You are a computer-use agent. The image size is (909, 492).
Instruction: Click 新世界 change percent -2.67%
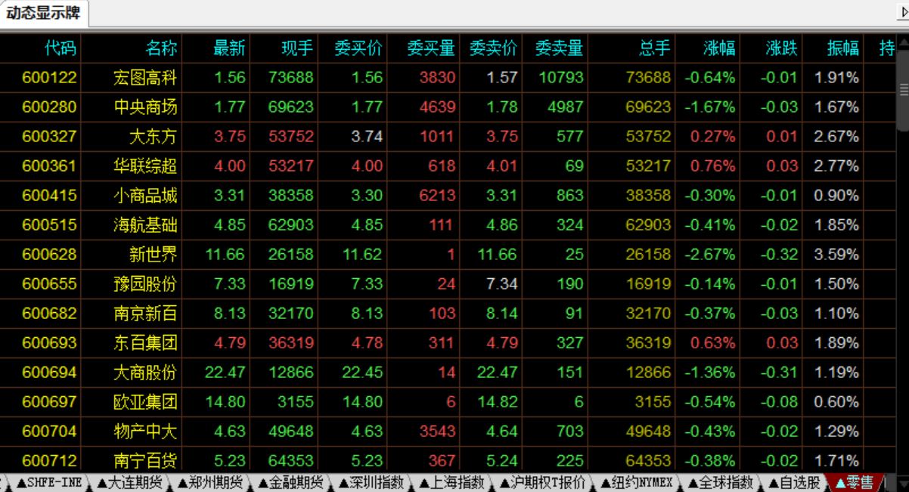tap(709, 255)
